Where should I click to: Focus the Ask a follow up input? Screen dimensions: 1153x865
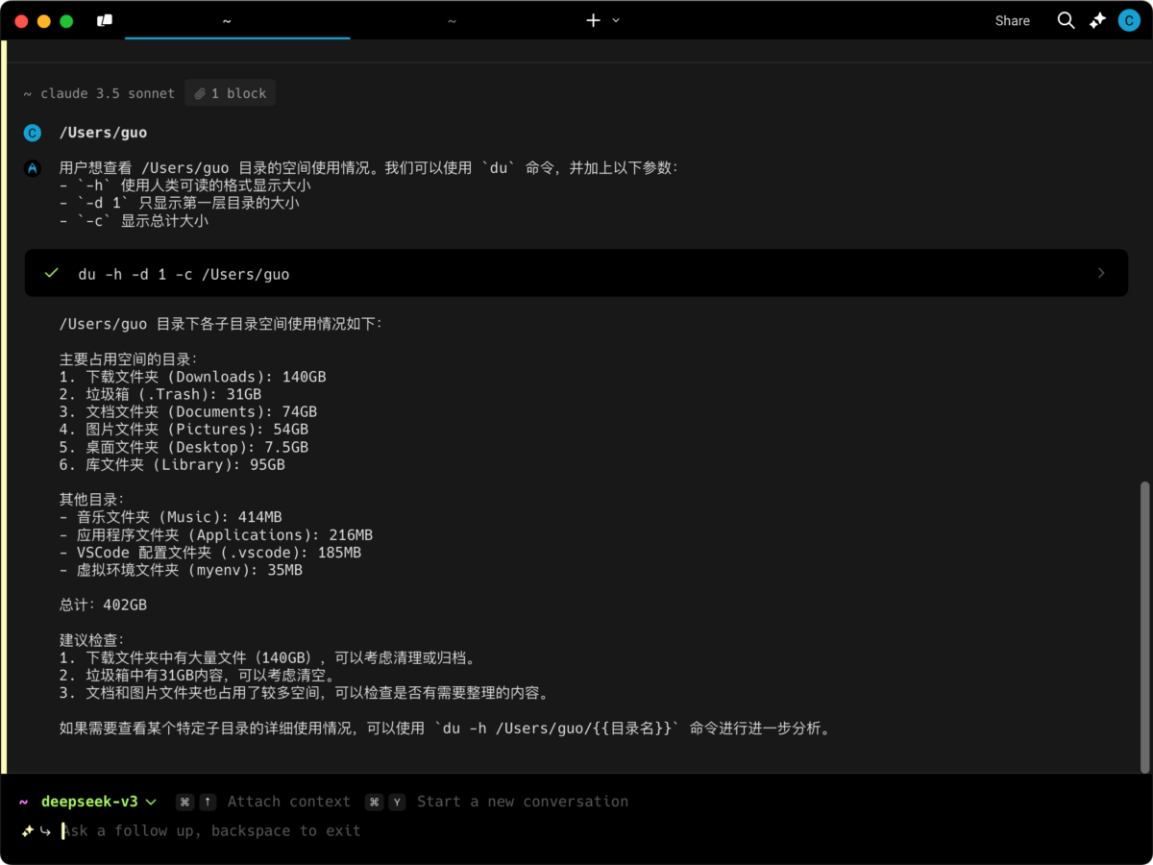click(211, 830)
